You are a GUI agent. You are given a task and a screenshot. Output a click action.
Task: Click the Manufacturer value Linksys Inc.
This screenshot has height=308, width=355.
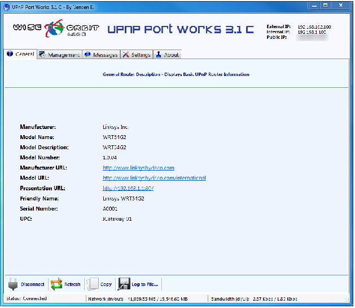click(x=115, y=127)
